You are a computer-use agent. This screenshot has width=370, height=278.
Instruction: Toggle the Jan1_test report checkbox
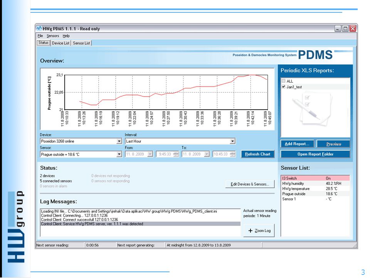pos(283,87)
